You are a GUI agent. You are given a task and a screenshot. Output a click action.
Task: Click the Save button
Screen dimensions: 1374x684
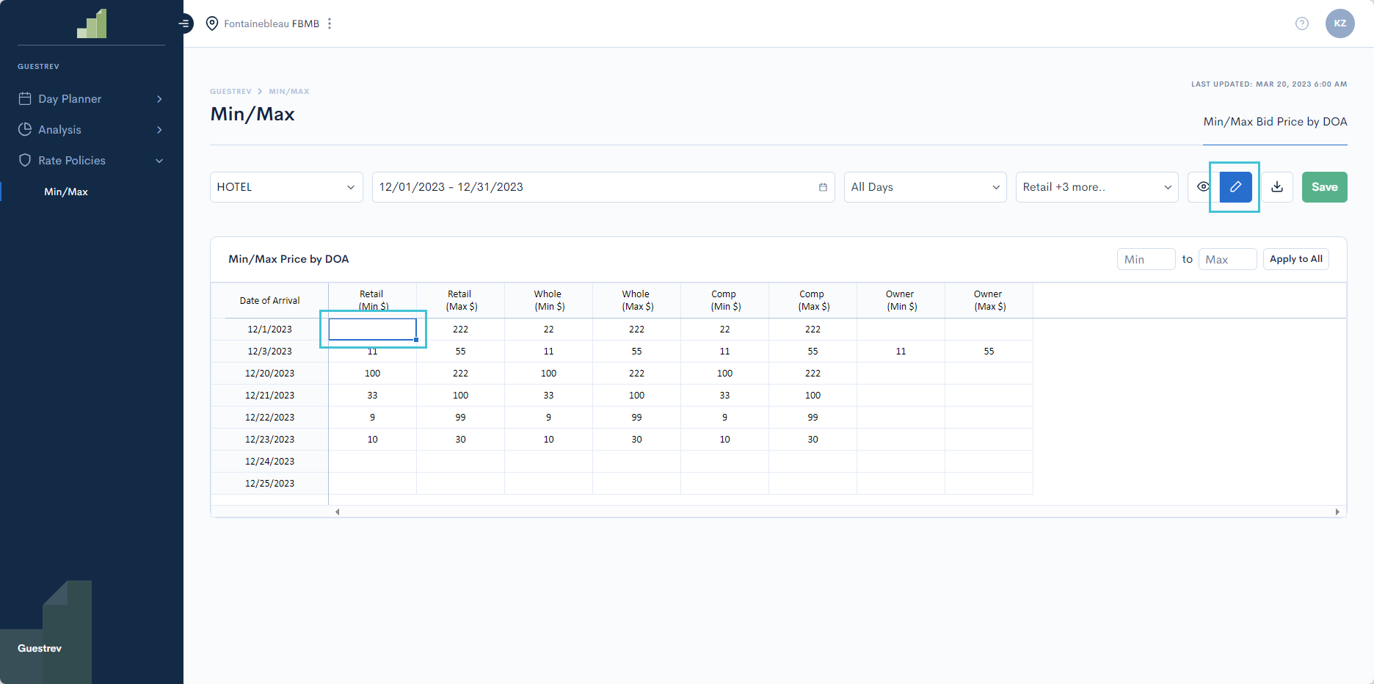[1324, 187]
